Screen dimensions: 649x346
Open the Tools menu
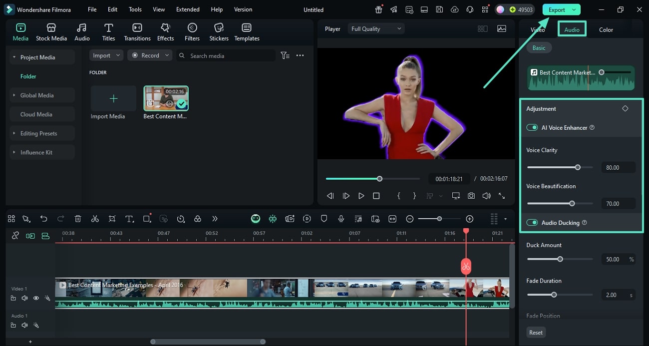[x=135, y=9]
